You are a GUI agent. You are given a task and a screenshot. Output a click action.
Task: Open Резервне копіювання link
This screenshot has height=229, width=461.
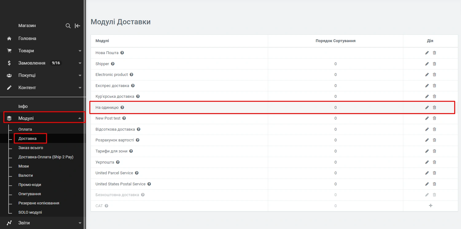[39, 203]
